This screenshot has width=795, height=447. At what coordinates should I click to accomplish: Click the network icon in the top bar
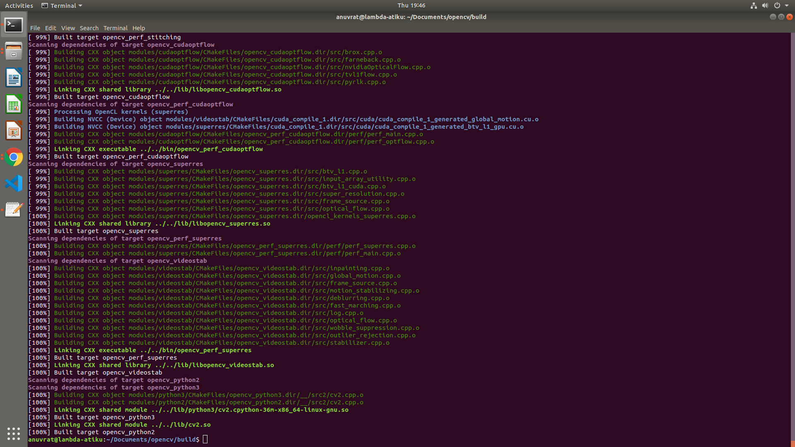[753, 5]
